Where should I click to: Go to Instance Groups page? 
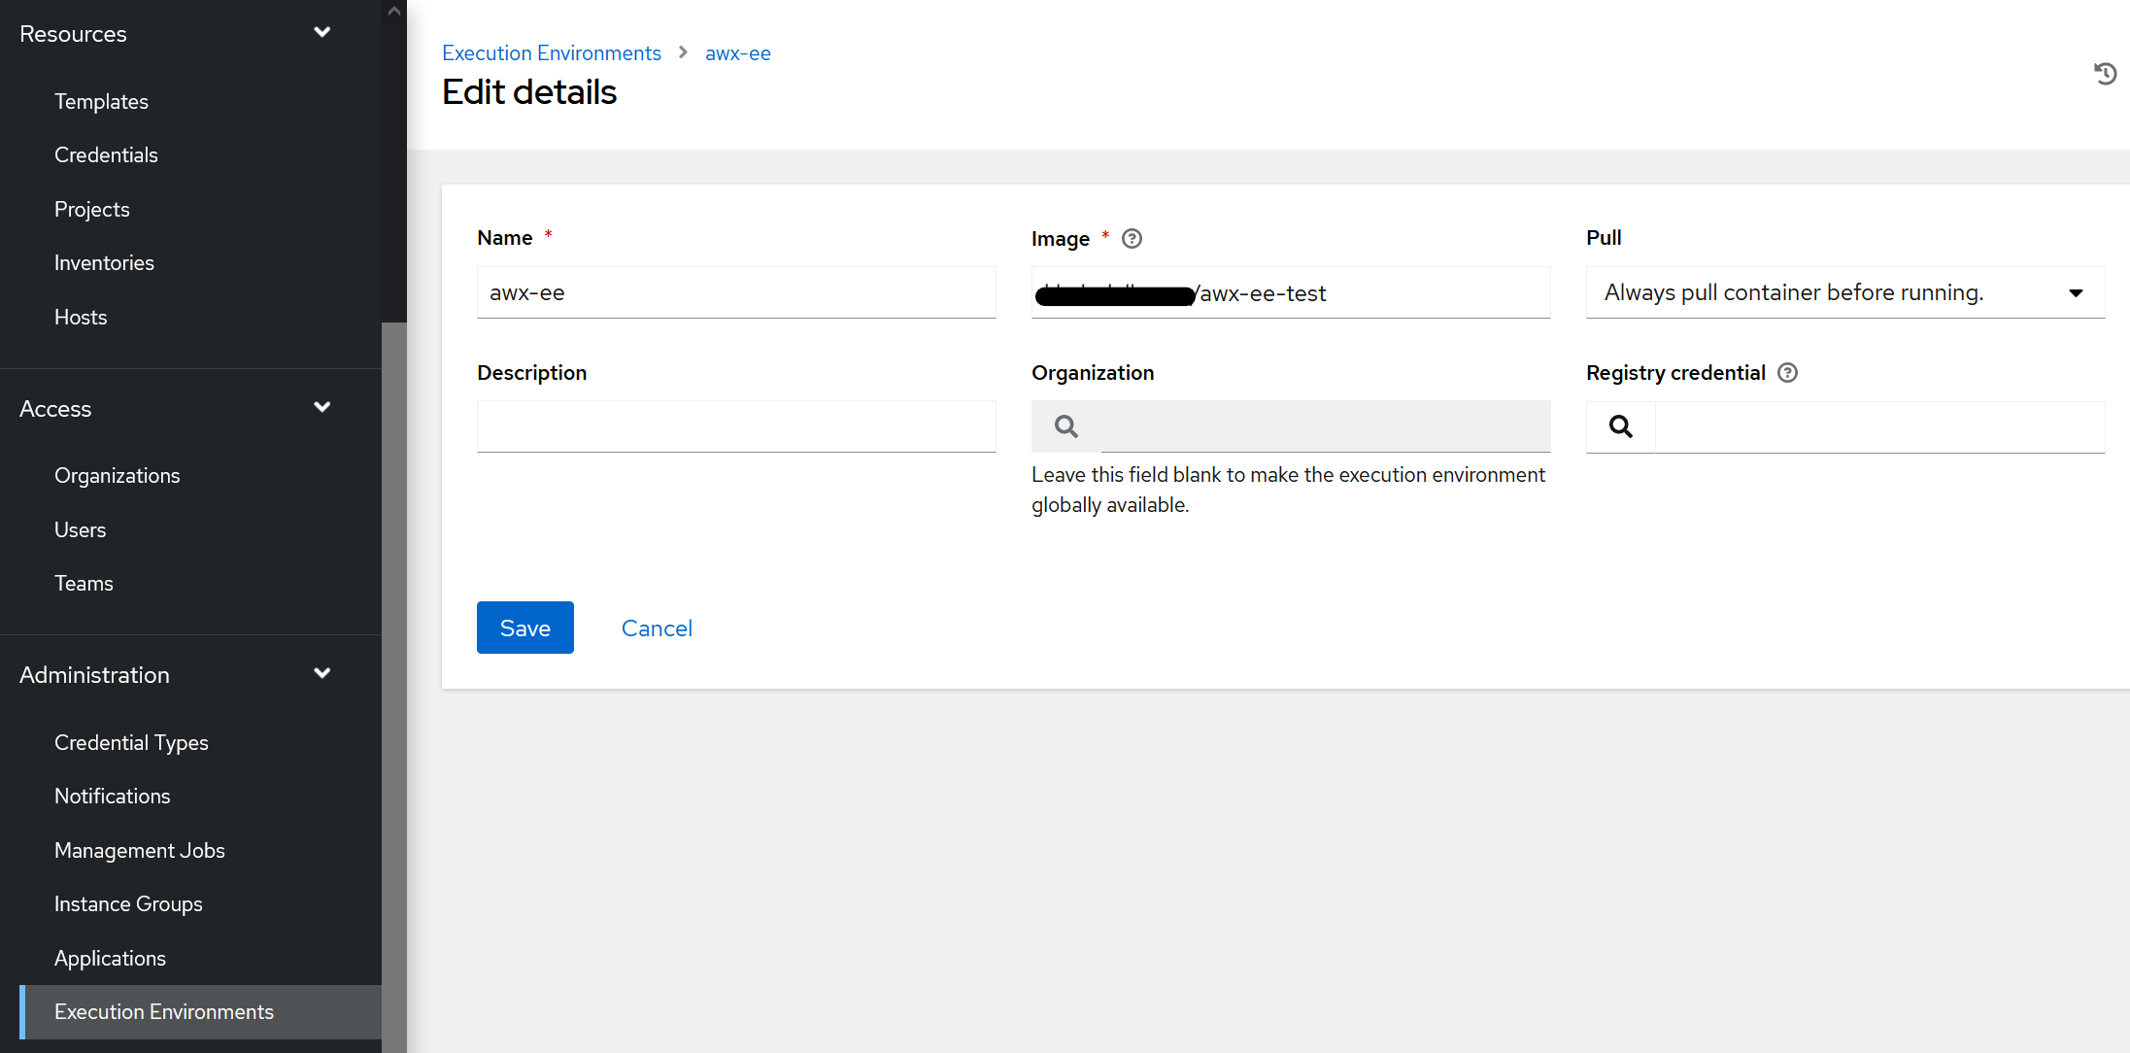128,904
